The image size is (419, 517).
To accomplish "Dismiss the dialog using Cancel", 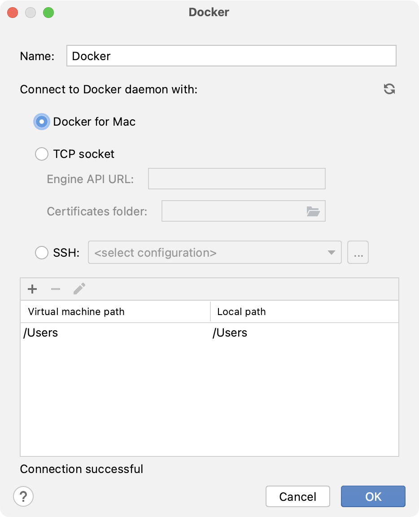I will tap(297, 496).
